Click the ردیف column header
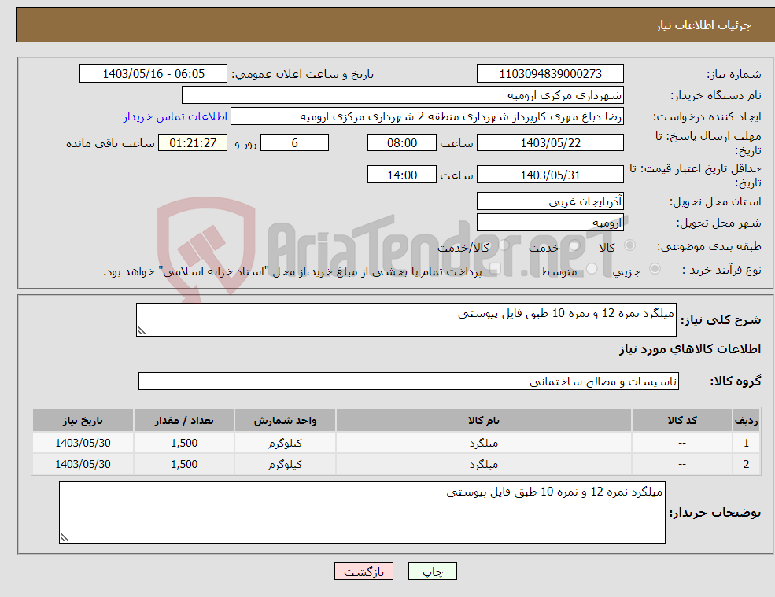The width and height of the screenshot is (775, 597). [x=747, y=421]
